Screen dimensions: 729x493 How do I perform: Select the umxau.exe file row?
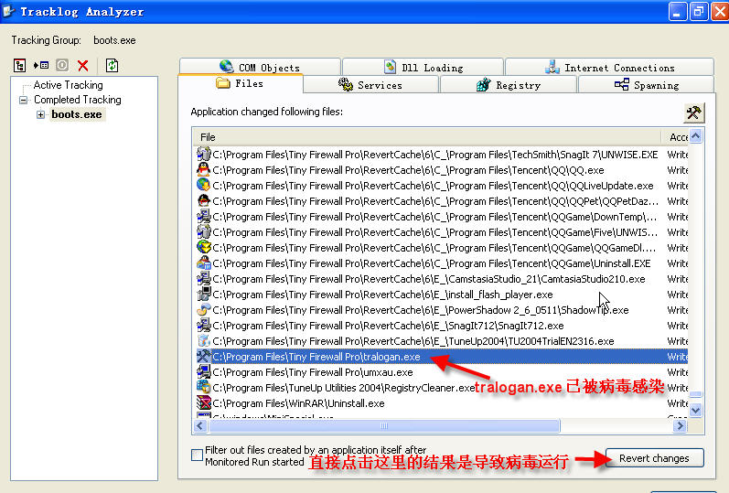(x=441, y=372)
